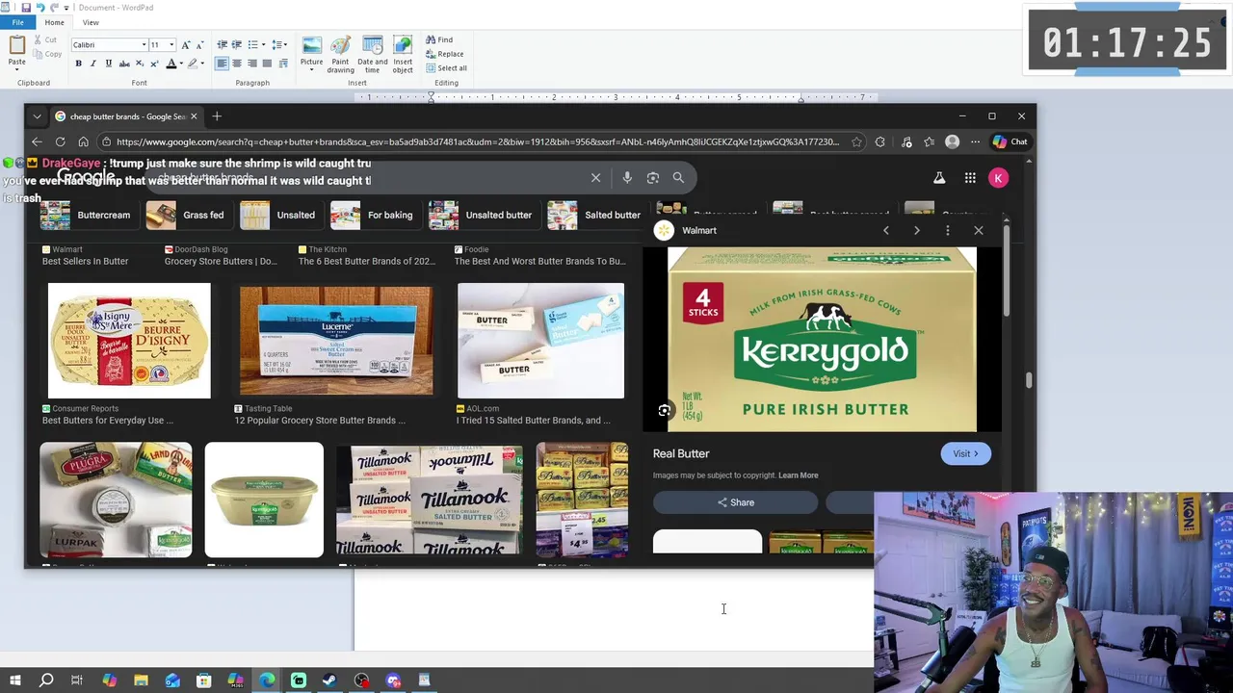Insert Date and time in WordPad

click(372, 55)
